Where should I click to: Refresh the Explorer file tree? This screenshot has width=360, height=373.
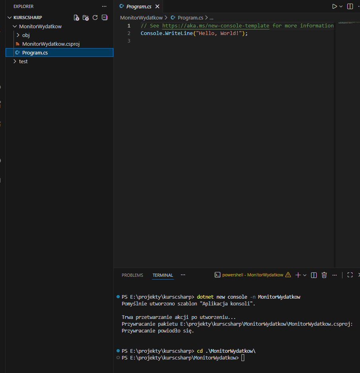[x=95, y=17]
